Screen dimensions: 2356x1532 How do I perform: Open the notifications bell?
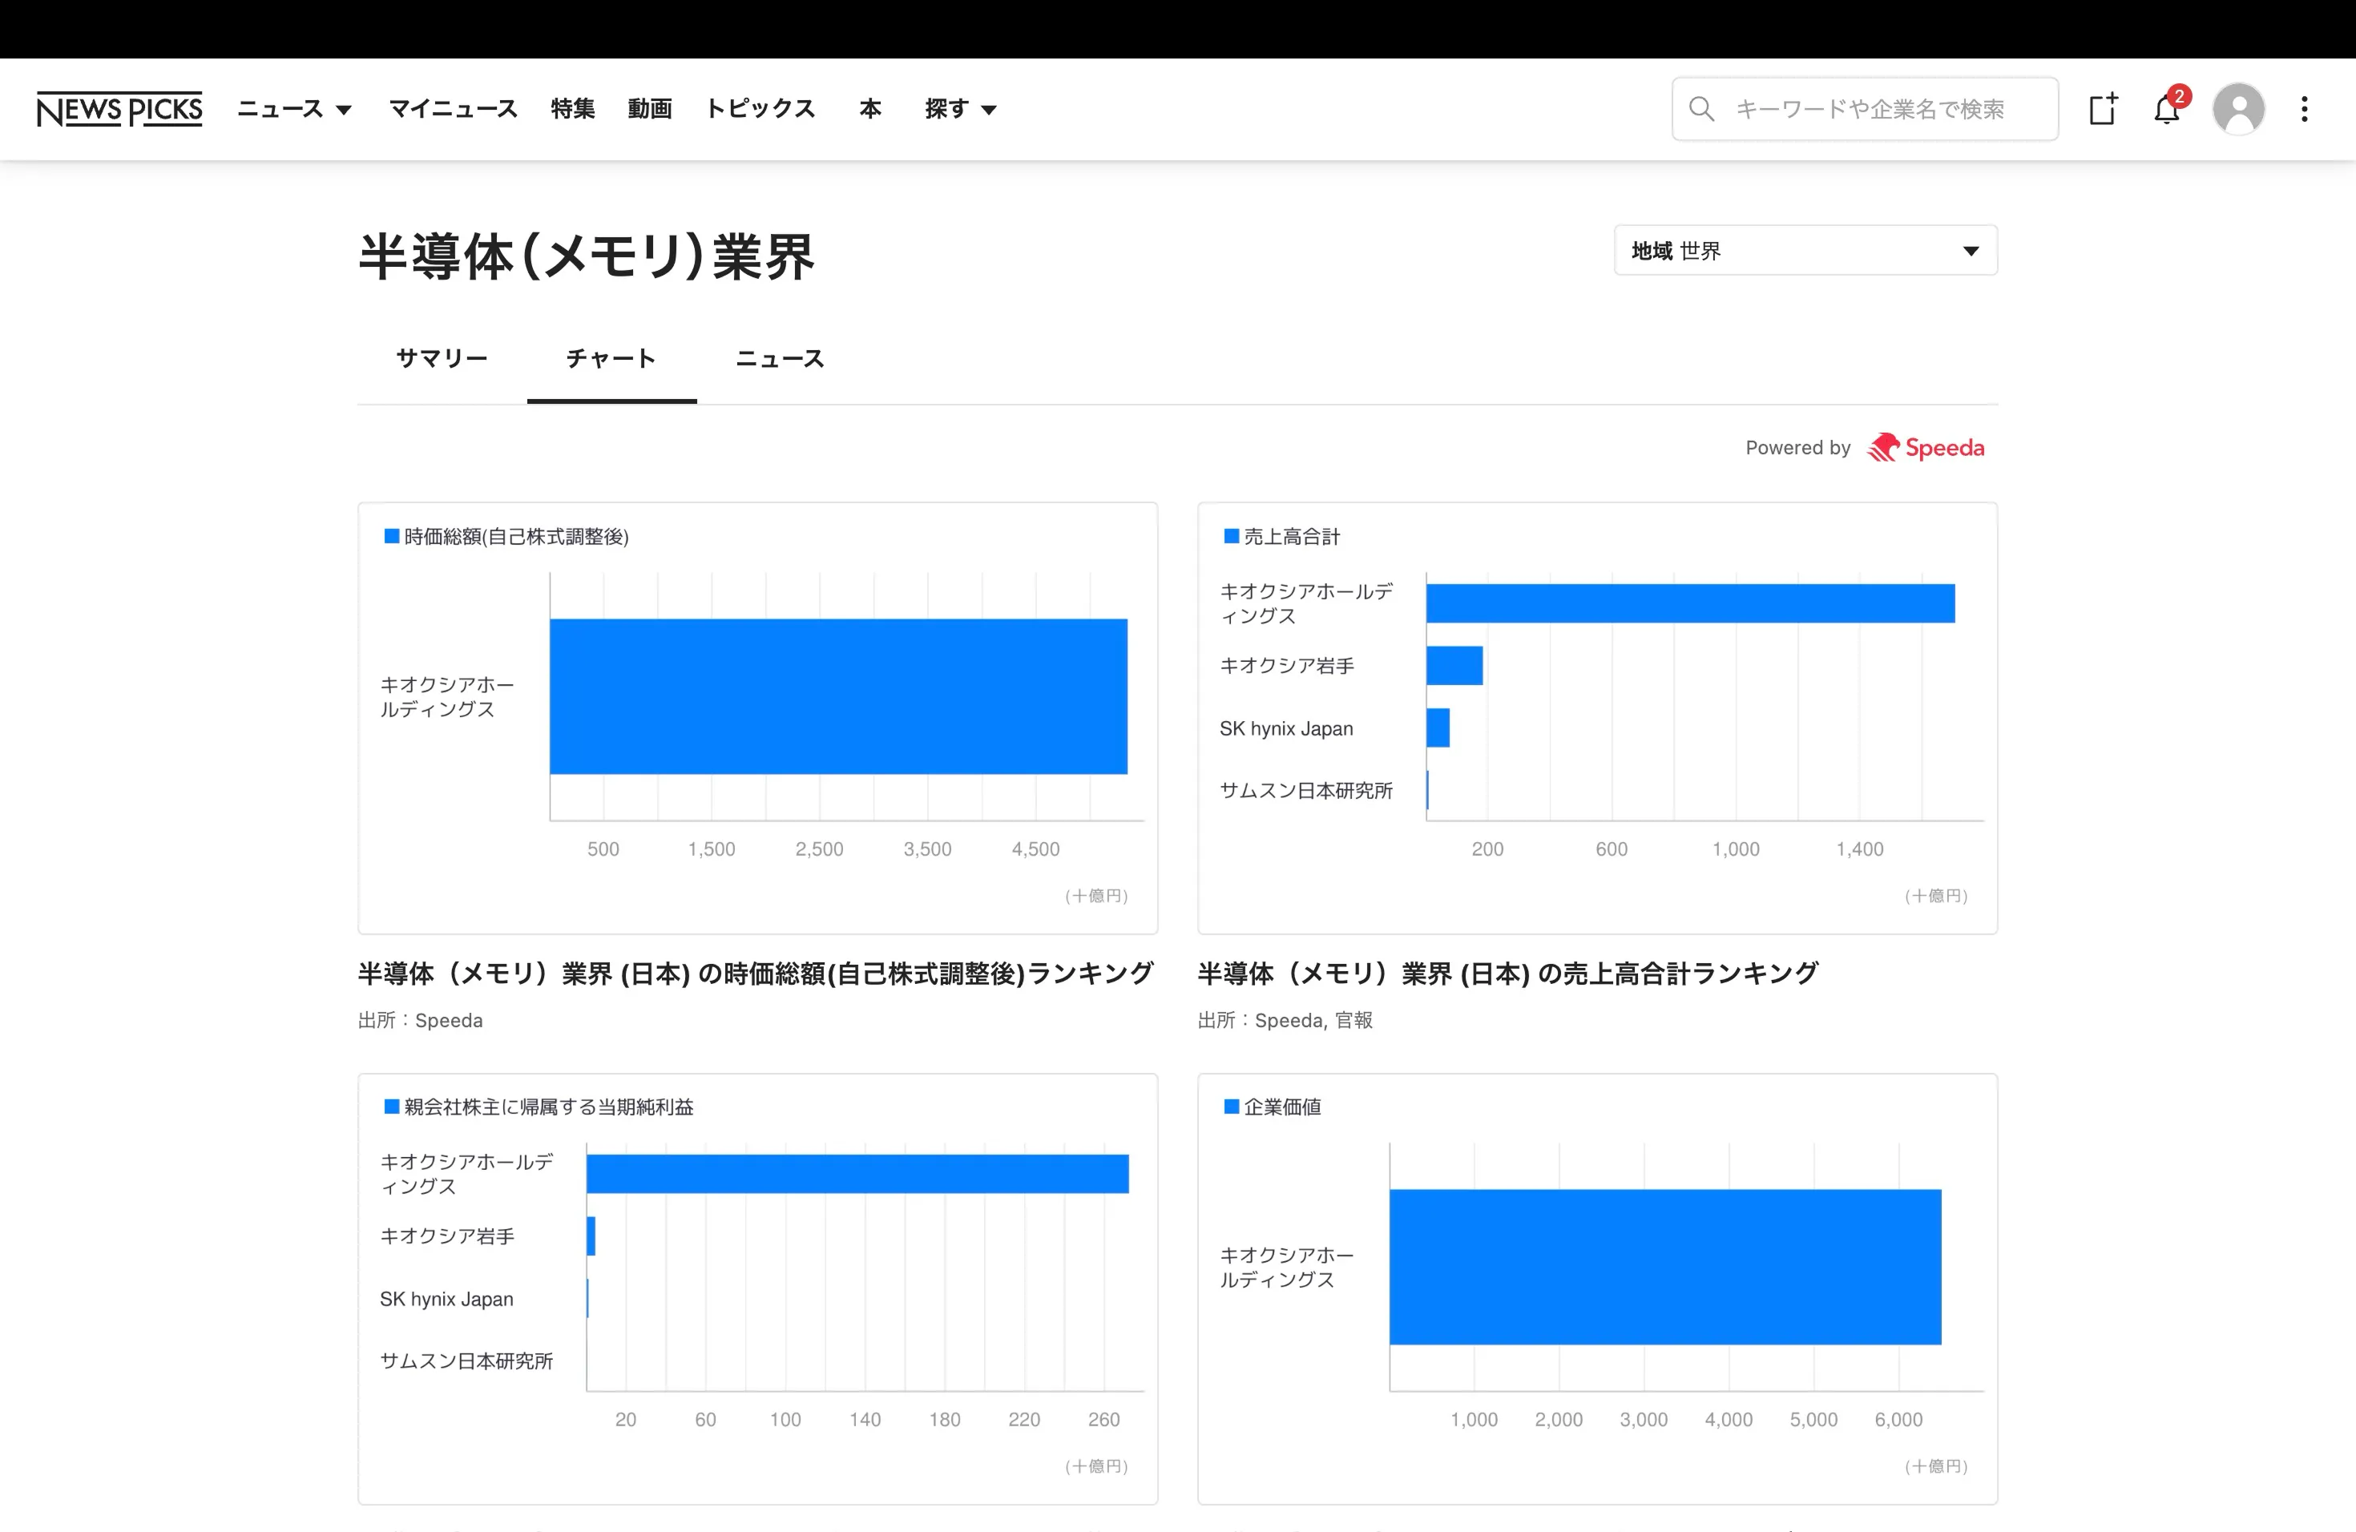click(x=2167, y=109)
